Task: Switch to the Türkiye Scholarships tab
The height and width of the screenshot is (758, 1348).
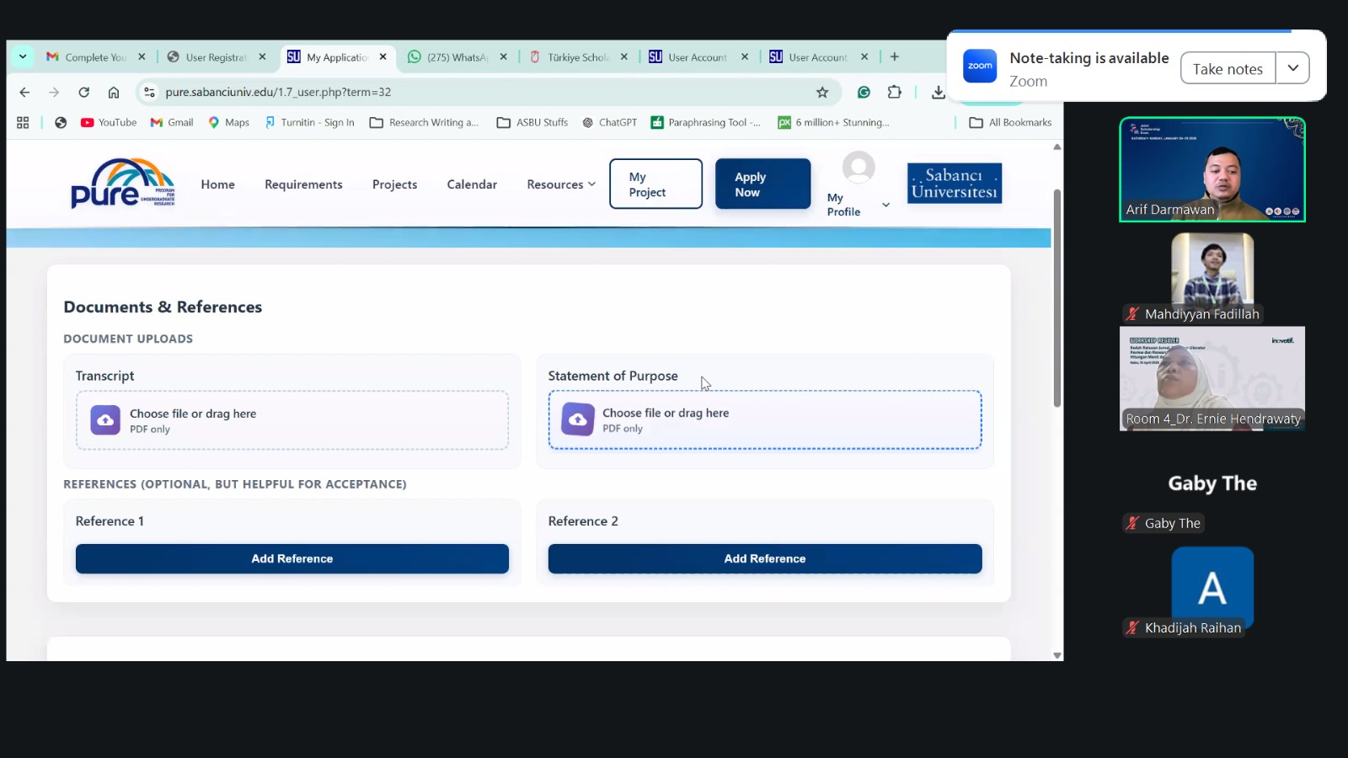Action: pos(577,57)
